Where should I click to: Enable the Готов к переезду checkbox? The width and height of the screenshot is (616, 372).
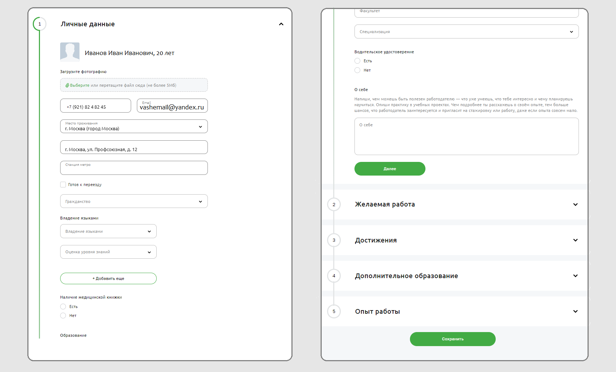[63, 185]
